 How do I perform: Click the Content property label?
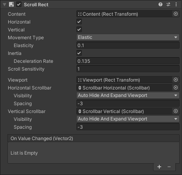(16, 14)
